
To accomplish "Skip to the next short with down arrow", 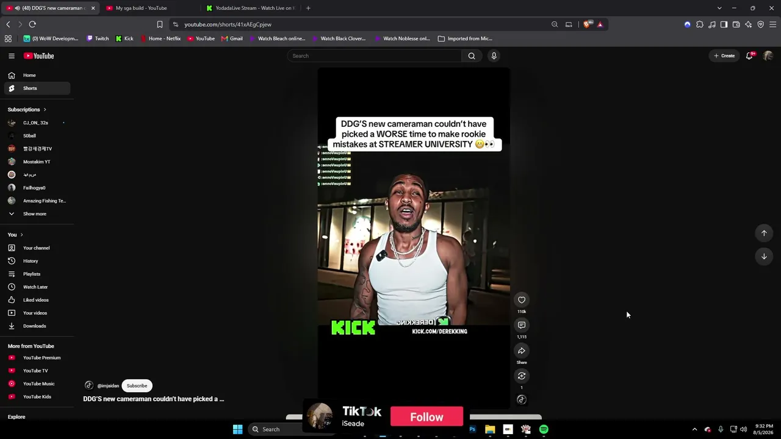I will coord(764,257).
